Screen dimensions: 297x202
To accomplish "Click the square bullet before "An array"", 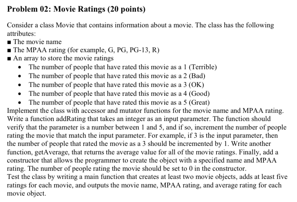I will point(9,59).
